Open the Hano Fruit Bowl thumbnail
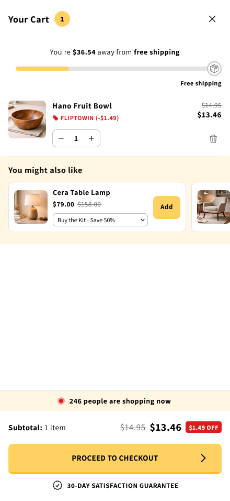The width and height of the screenshot is (230, 501). [x=27, y=119]
